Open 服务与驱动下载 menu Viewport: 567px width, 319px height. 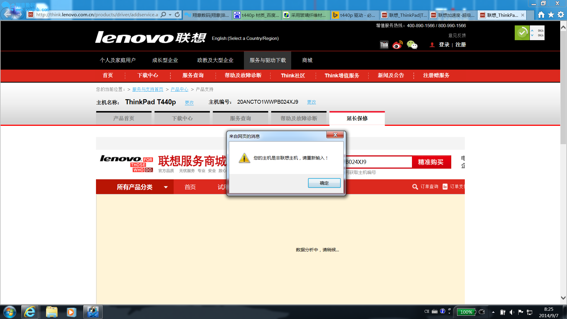[268, 60]
